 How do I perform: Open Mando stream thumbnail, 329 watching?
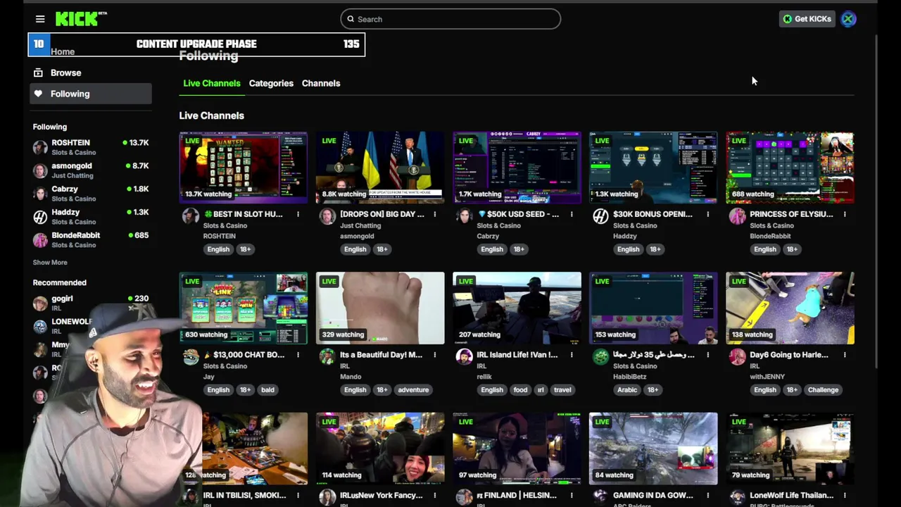pyautogui.click(x=380, y=308)
